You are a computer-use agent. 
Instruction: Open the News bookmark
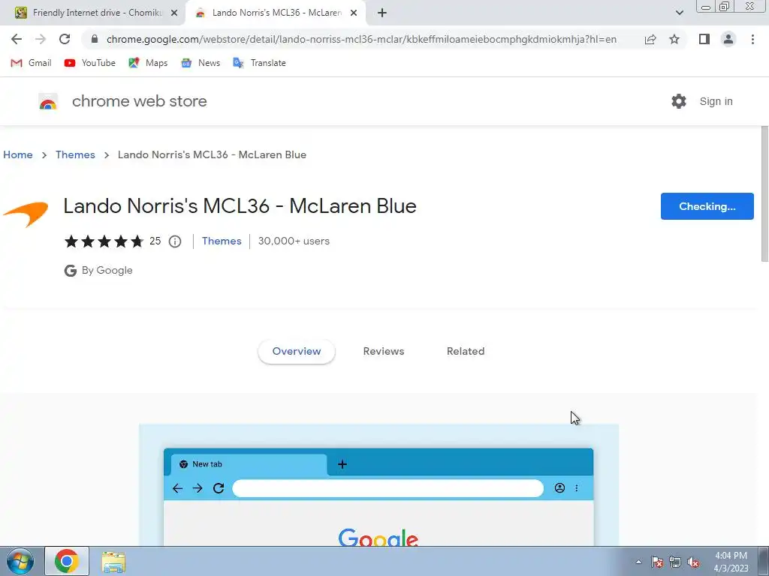(200, 63)
